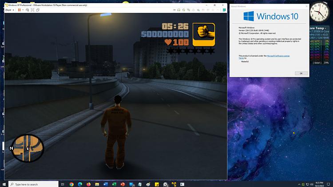Viewport: 333px width, 187px height.
Task: Open the Windows Start menu
Action: pyautogui.click(x=4, y=184)
